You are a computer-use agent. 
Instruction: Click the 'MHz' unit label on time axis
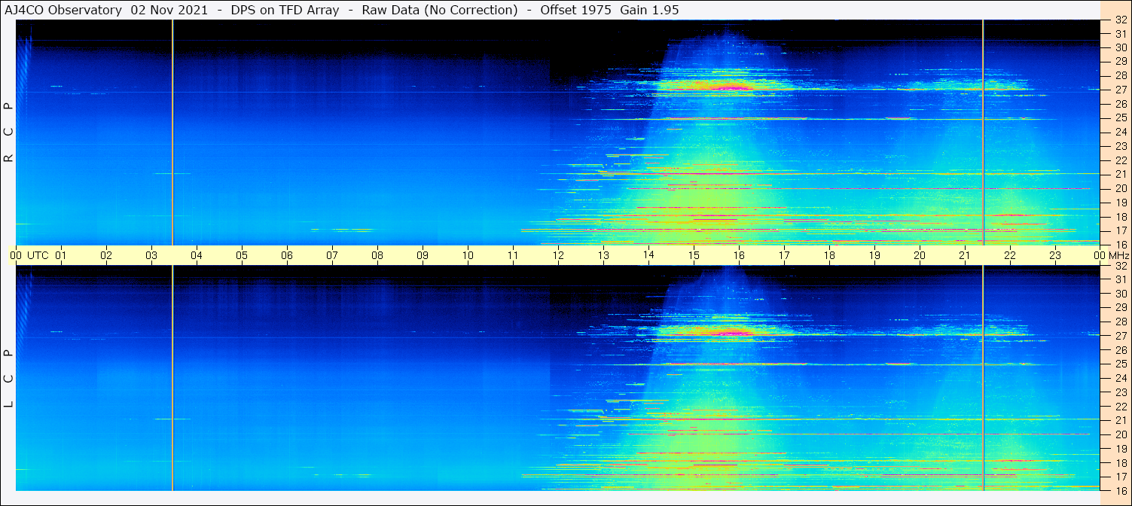coord(1118,255)
